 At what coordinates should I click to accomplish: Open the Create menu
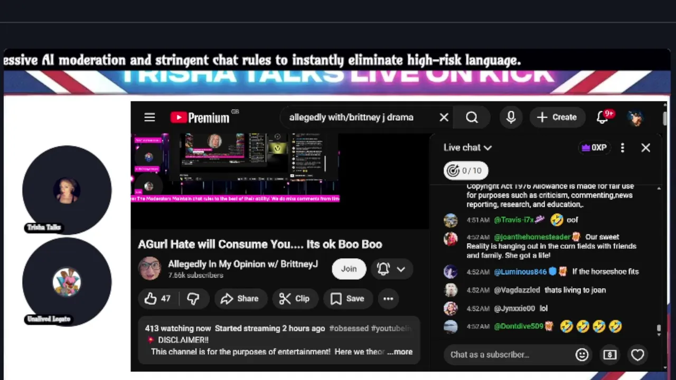[x=557, y=117]
